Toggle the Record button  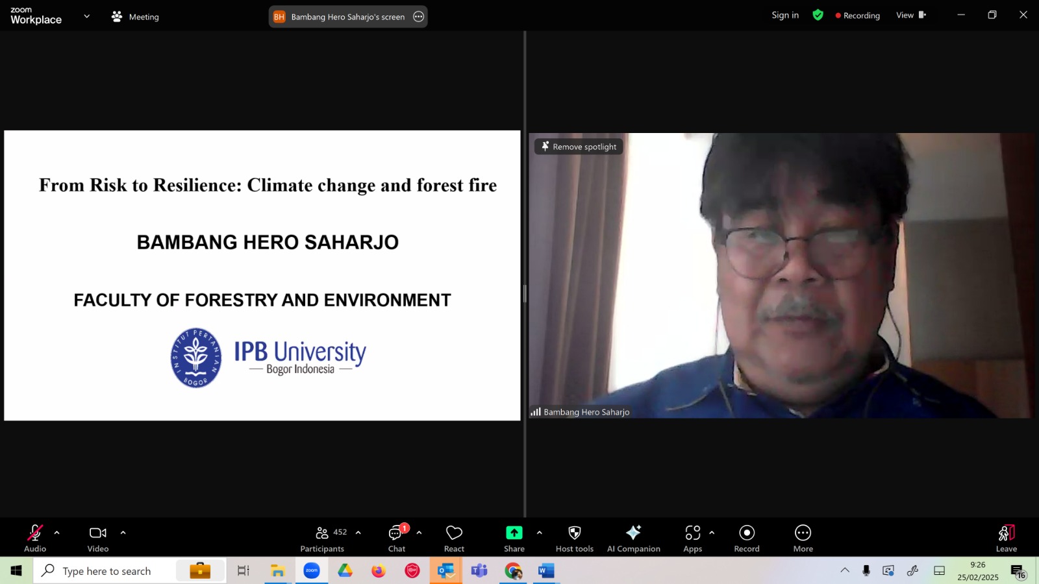click(747, 539)
